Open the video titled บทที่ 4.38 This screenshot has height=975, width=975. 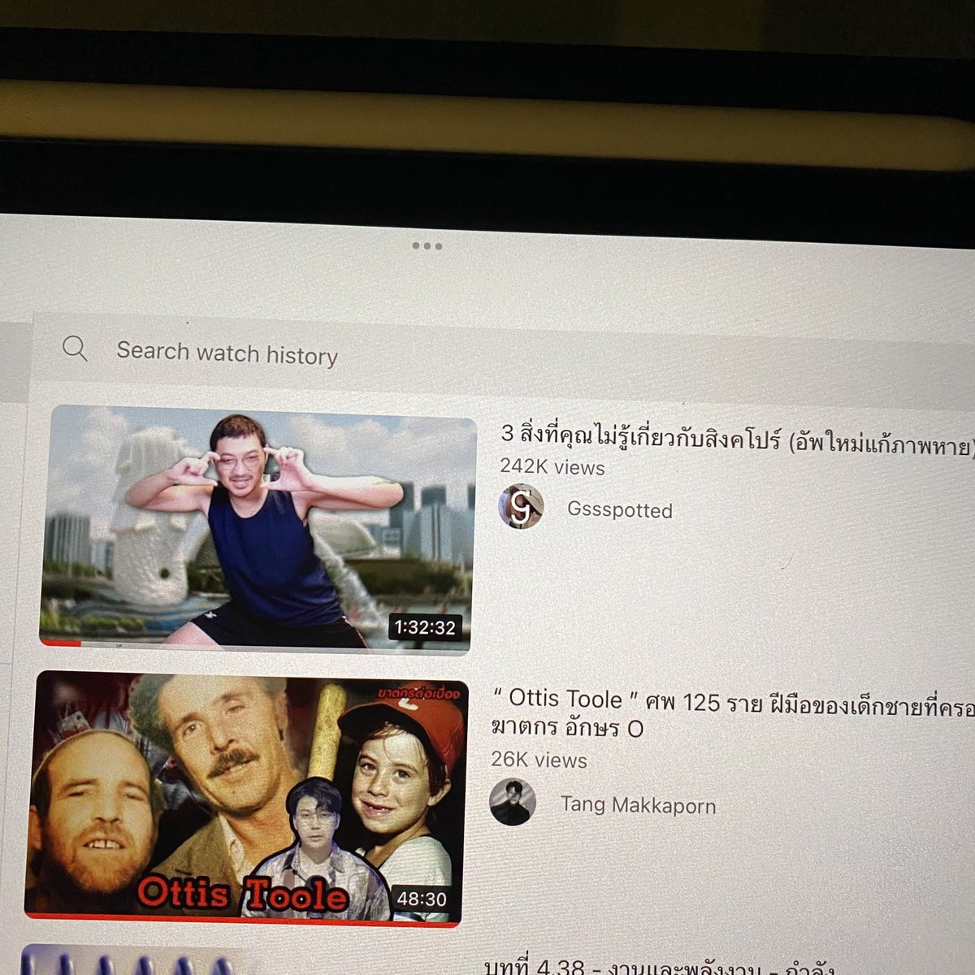point(658,967)
